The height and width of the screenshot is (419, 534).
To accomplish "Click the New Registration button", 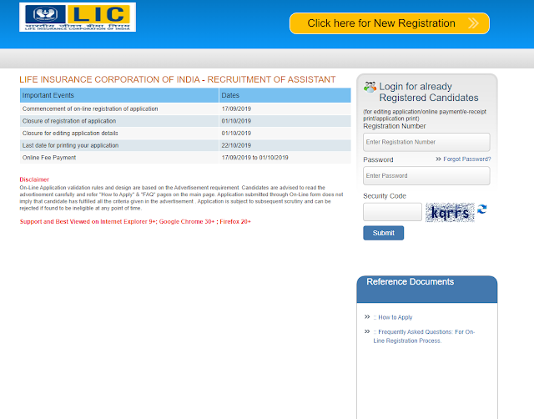I will click(x=390, y=23).
